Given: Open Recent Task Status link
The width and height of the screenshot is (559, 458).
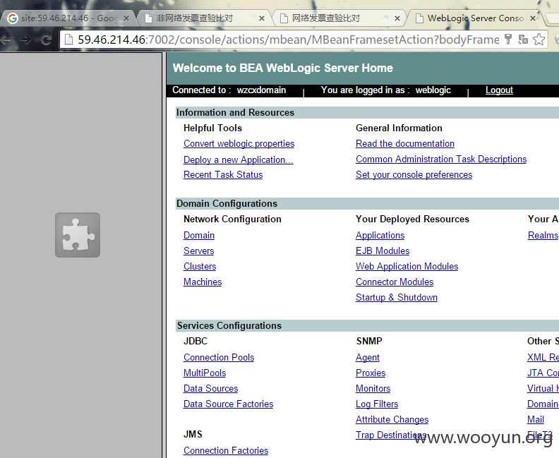Looking at the screenshot, I should [x=223, y=174].
